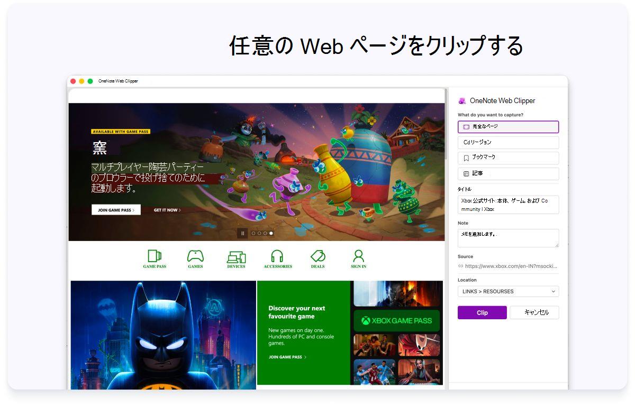The image size is (635, 407).
Task: Click the GET IT NOW link
Action: [167, 210]
